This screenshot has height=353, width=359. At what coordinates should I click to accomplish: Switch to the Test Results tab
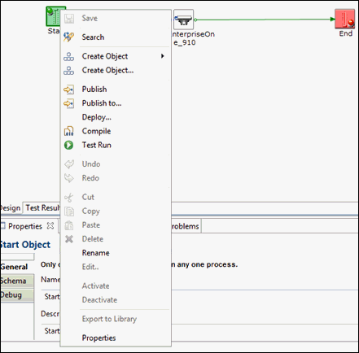pos(42,207)
